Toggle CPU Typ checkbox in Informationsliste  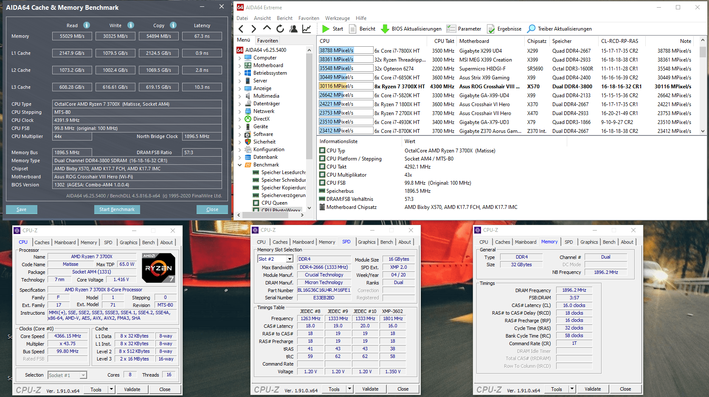pyautogui.click(x=322, y=151)
